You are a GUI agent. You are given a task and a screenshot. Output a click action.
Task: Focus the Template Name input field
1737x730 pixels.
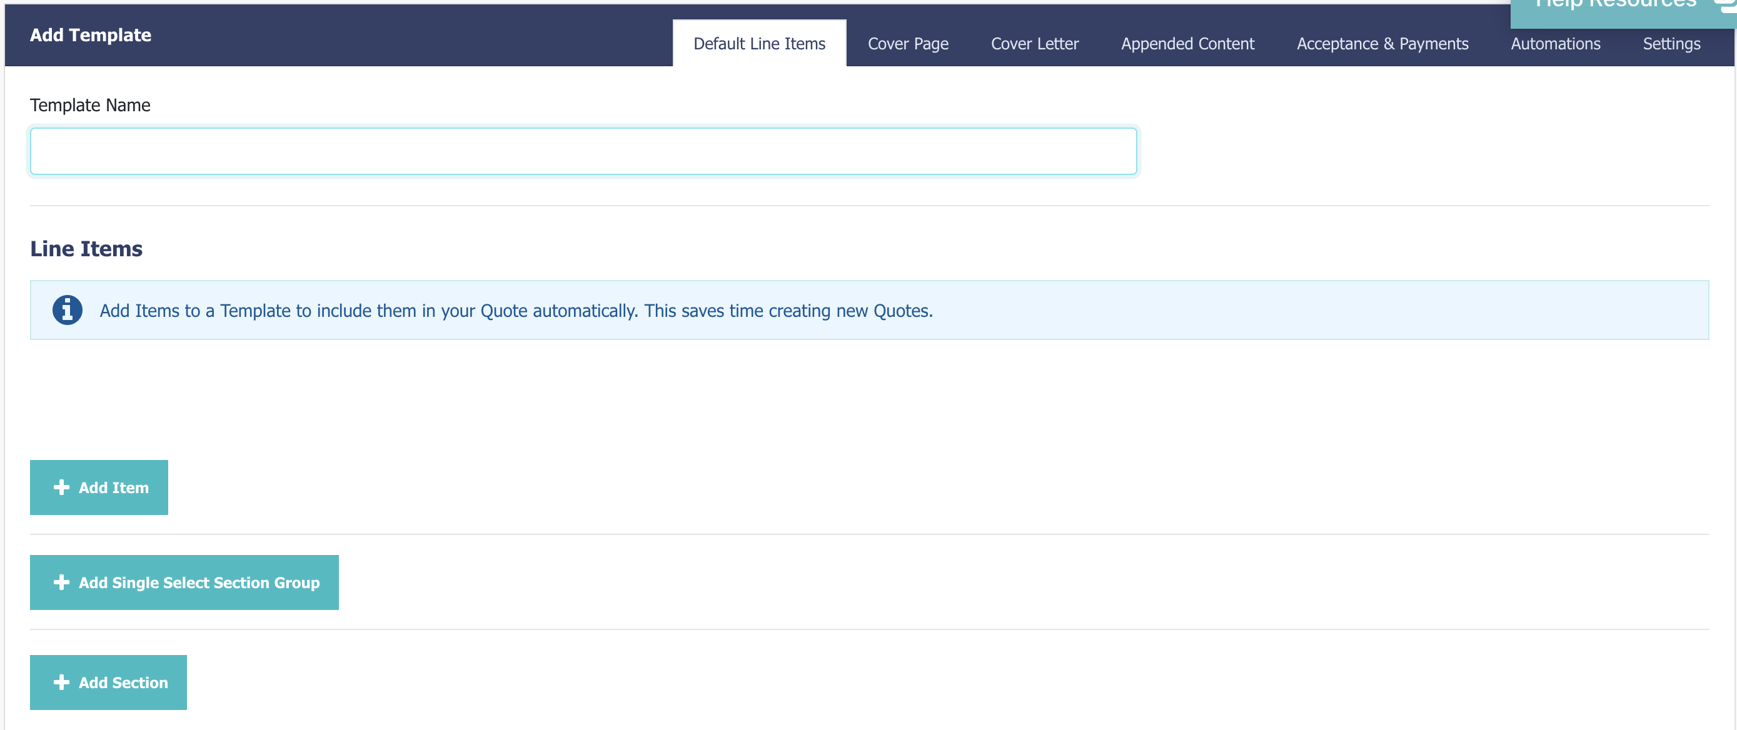[583, 152]
